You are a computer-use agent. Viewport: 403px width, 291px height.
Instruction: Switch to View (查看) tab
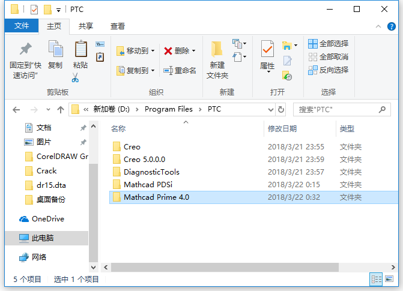pos(118,26)
